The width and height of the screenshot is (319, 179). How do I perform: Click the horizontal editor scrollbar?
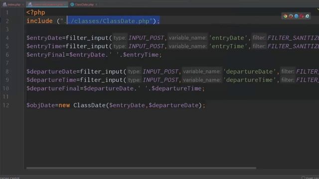(141, 168)
